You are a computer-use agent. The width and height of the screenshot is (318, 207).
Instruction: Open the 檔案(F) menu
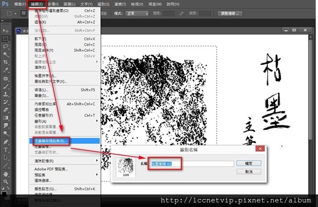20,4
